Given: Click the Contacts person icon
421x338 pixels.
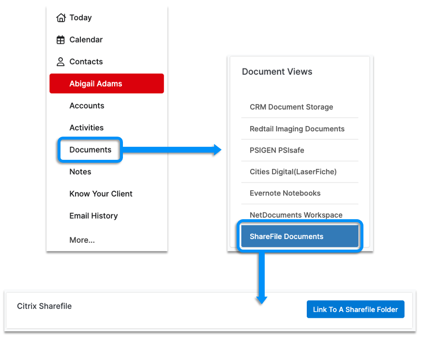Looking at the screenshot, I should pos(60,62).
